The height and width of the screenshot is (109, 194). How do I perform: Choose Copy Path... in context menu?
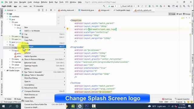coord(29,40)
